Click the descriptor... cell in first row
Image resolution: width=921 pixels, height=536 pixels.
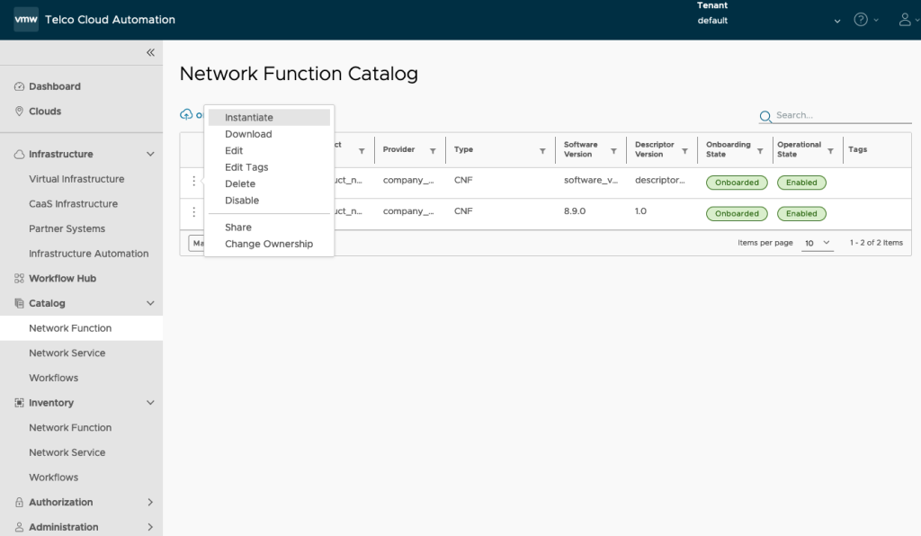tap(659, 180)
